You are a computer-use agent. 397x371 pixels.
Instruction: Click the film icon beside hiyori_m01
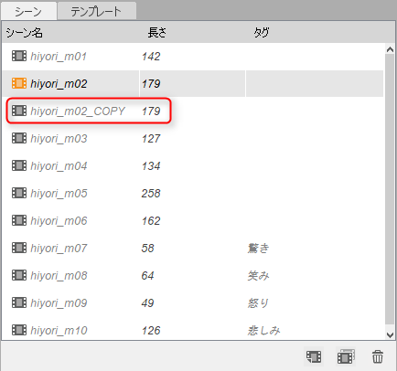19,56
